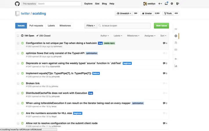Image resolution: width=209 pixels, height=131 pixels.
Task: Open comments on submit client node issue
Action: [x=165, y=123]
